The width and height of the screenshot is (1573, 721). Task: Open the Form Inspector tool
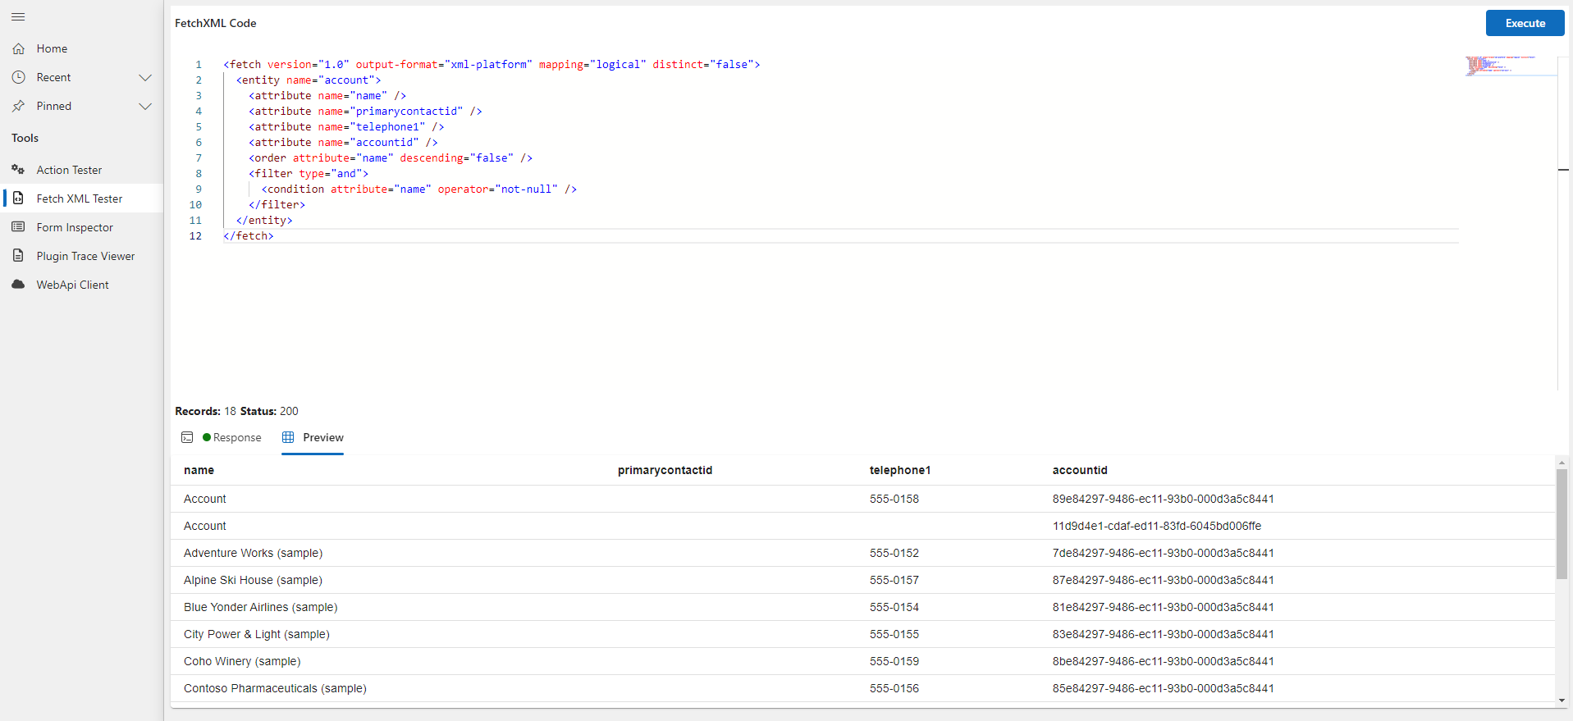pyautogui.click(x=81, y=227)
